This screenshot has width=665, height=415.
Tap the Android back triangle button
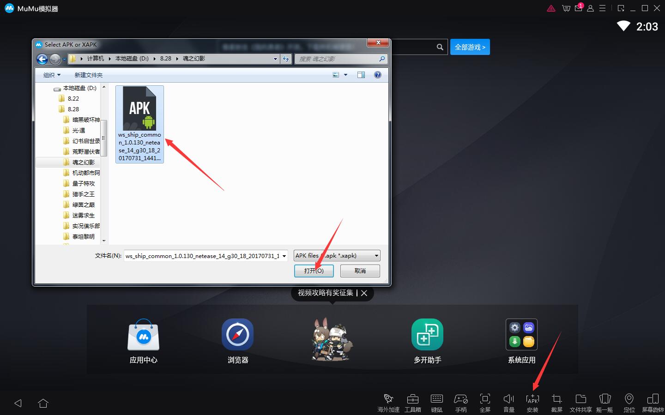(18, 403)
